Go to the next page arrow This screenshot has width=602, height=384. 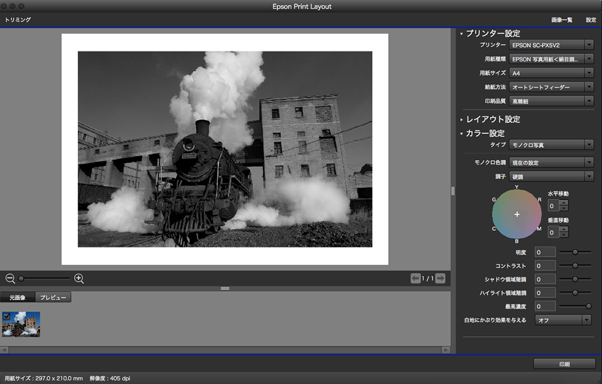click(x=440, y=279)
